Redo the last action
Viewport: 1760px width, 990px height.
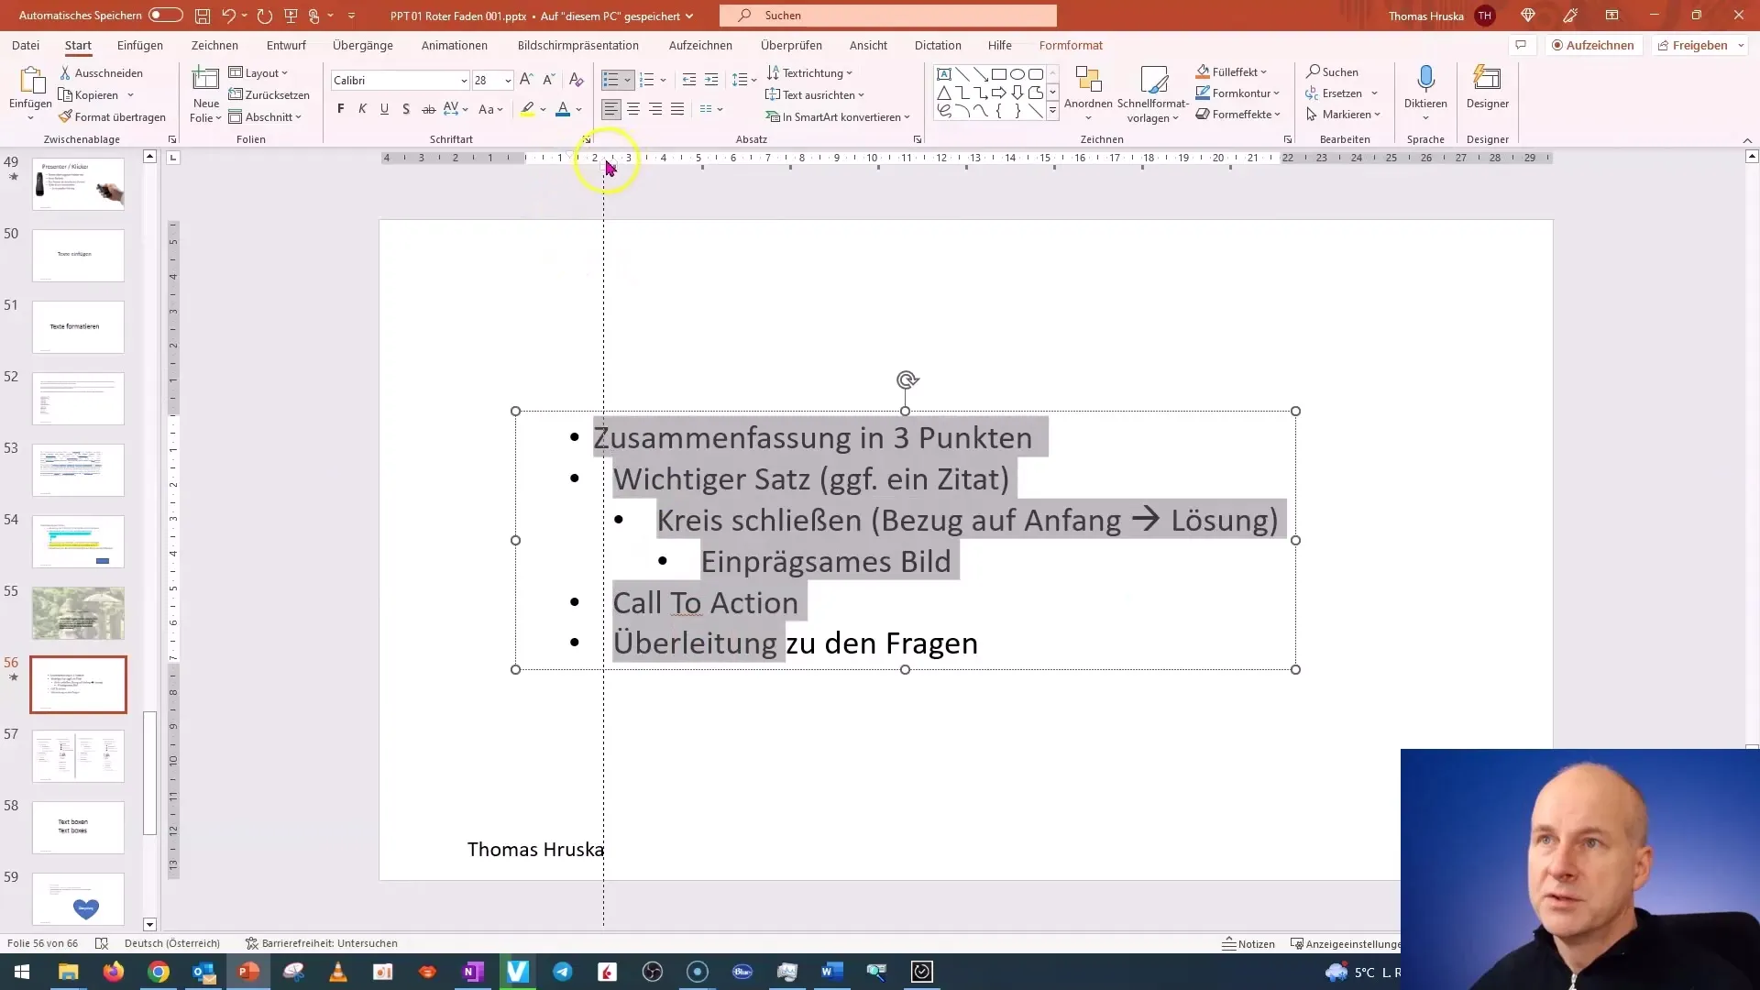tap(265, 16)
